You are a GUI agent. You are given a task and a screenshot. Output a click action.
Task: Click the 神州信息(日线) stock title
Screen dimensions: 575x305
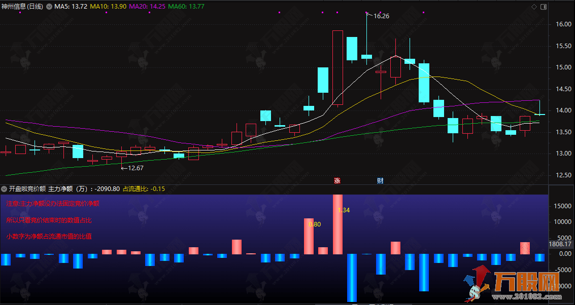coord(23,7)
